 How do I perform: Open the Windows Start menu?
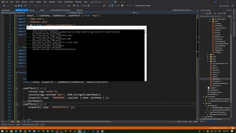pos(2,131)
